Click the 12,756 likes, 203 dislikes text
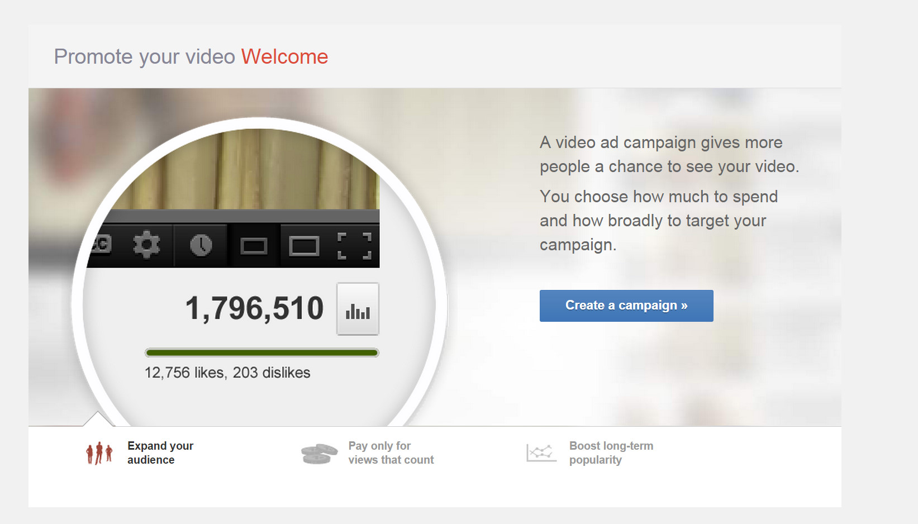The width and height of the screenshot is (918, 524). point(227,373)
